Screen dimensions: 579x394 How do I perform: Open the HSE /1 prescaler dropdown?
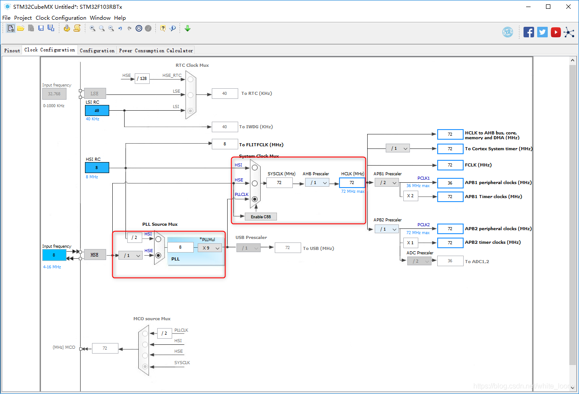[x=130, y=255]
